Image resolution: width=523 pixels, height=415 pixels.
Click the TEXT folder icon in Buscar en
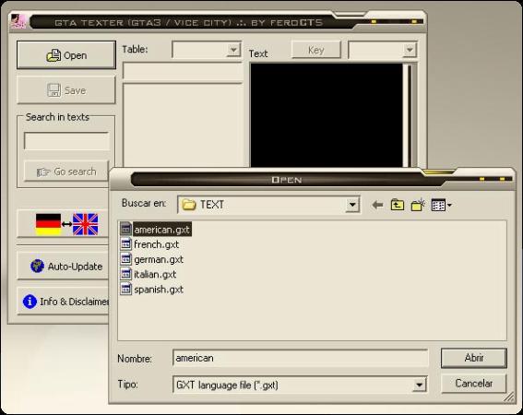[188, 204]
